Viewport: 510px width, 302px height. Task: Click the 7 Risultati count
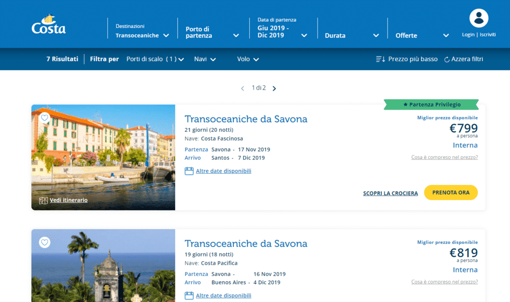pyautogui.click(x=62, y=59)
